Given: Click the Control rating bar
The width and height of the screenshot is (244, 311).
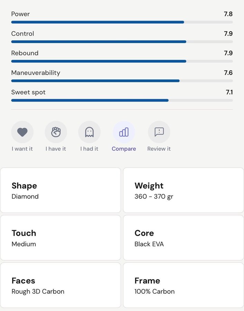Looking at the screenshot, I should [x=122, y=42].
